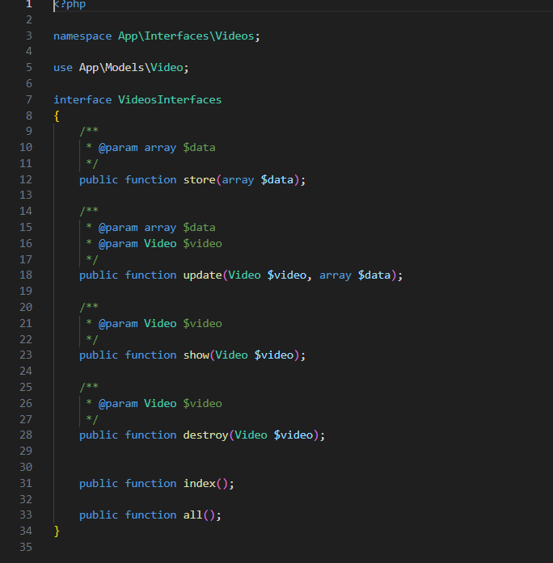Click $video parameter in destroy function signature
This screenshot has width=553, height=563.
296,435
